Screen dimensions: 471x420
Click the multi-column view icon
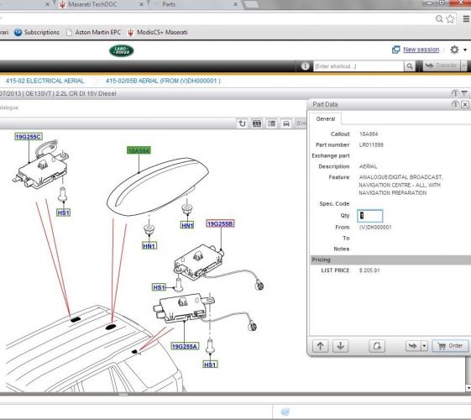tap(257, 123)
